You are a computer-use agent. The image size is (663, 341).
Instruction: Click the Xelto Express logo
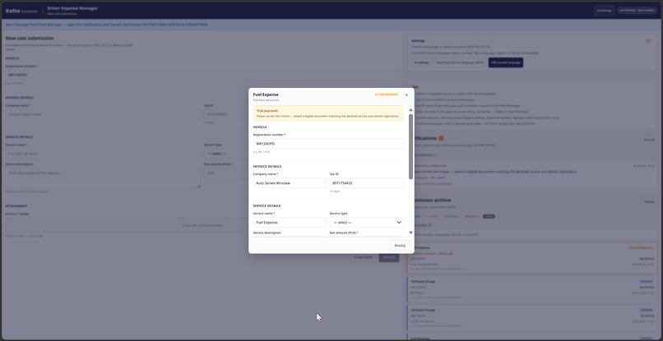[21, 10]
